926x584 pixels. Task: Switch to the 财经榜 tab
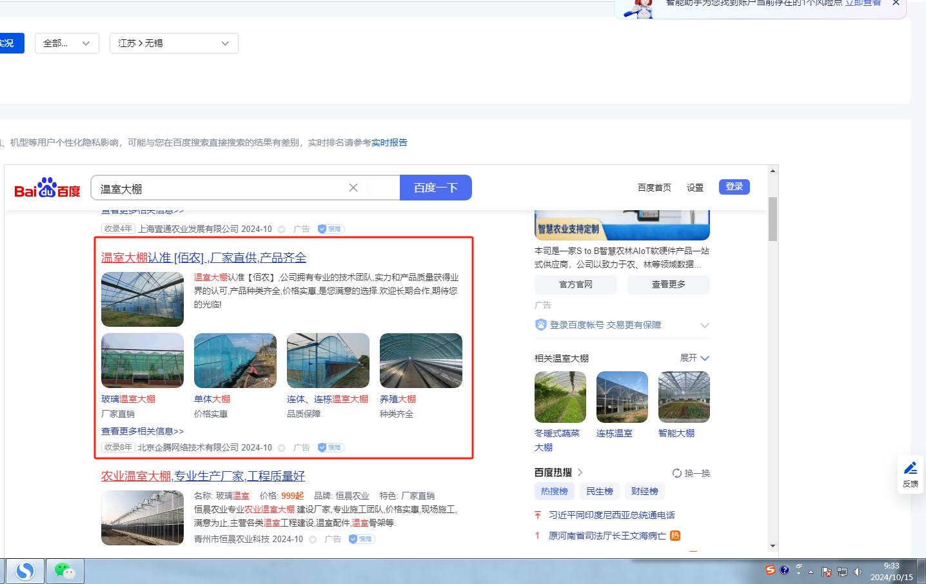pos(645,491)
